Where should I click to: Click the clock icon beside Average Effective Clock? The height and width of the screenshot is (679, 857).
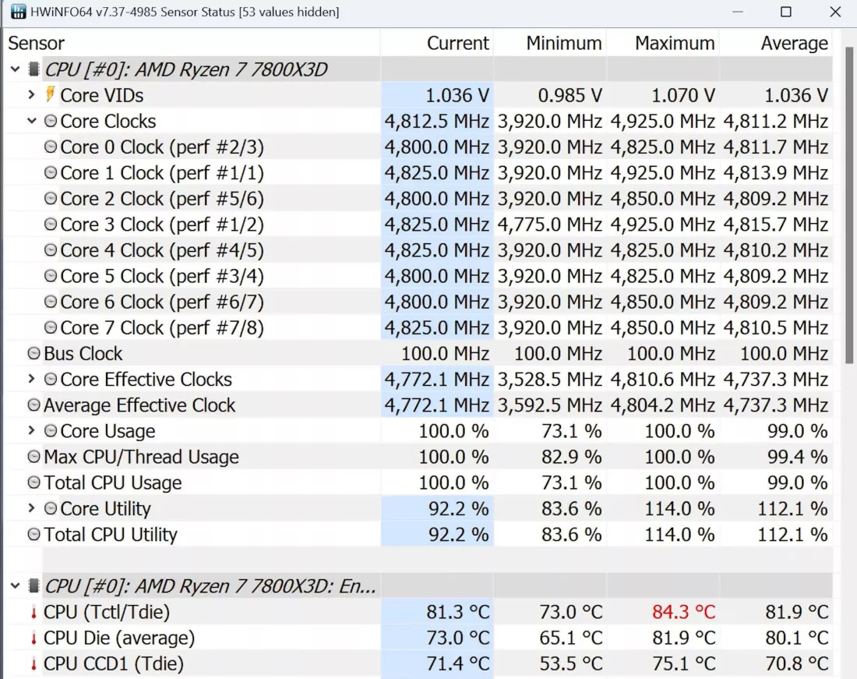pyautogui.click(x=33, y=405)
